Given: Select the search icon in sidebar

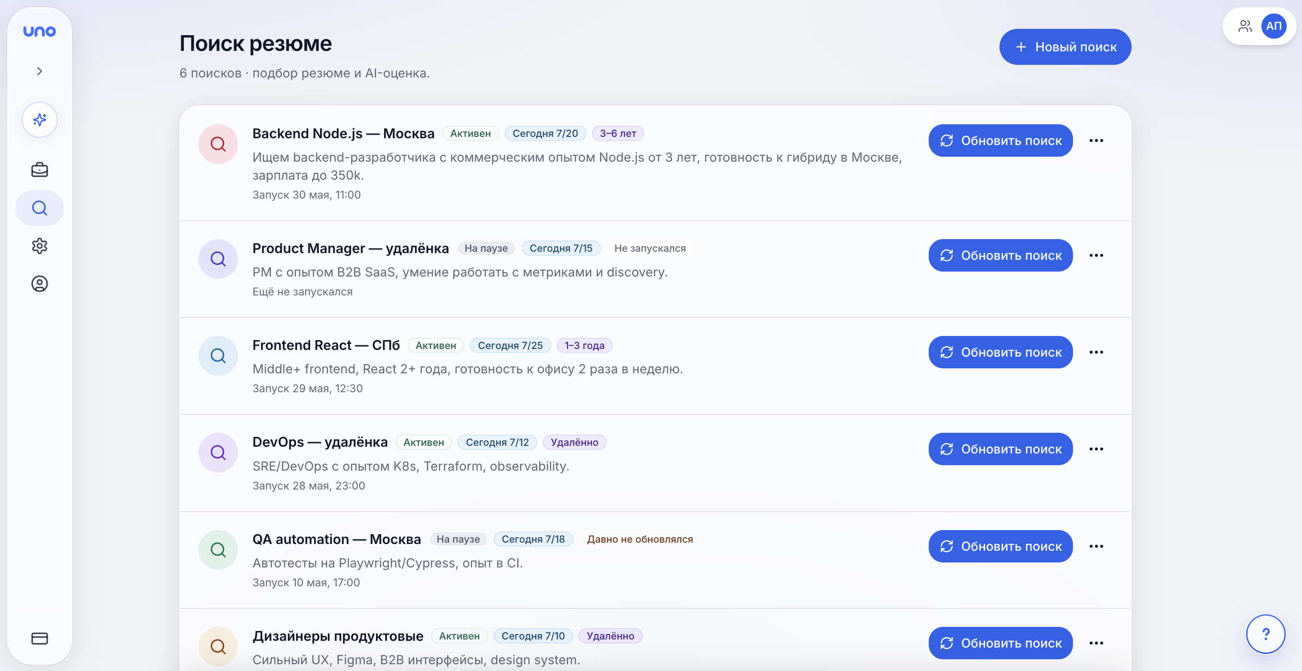Looking at the screenshot, I should pos(39,208).
